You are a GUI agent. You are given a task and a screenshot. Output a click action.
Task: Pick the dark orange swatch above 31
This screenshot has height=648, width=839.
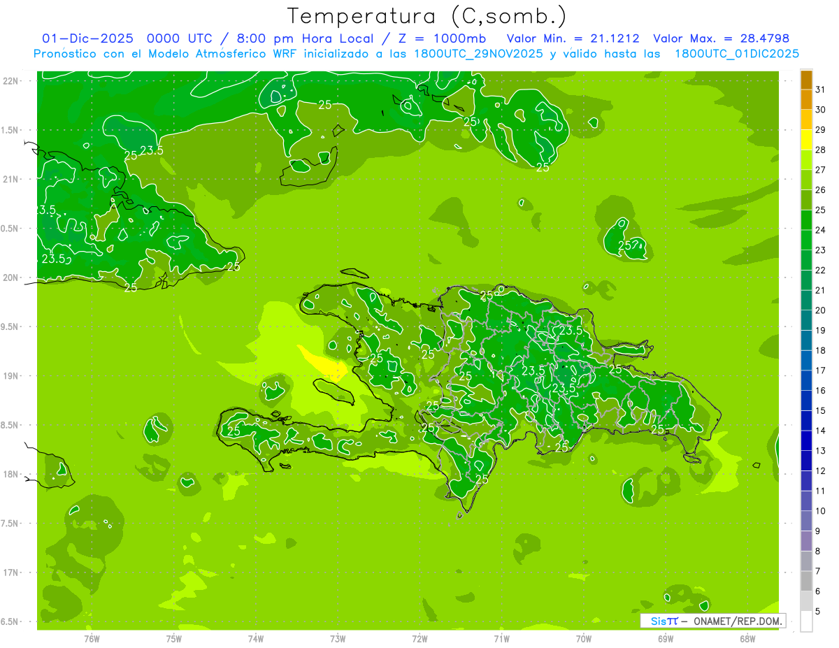806,80
